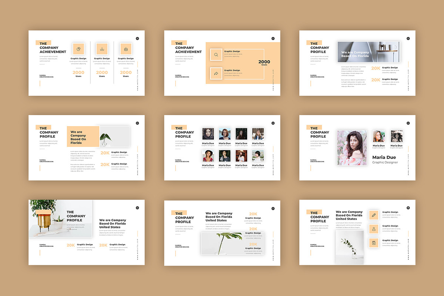The width and height of the screenshot is (444, 296).
Task: Select profile portrait with short black bob
Action: [x=258, y=156]
